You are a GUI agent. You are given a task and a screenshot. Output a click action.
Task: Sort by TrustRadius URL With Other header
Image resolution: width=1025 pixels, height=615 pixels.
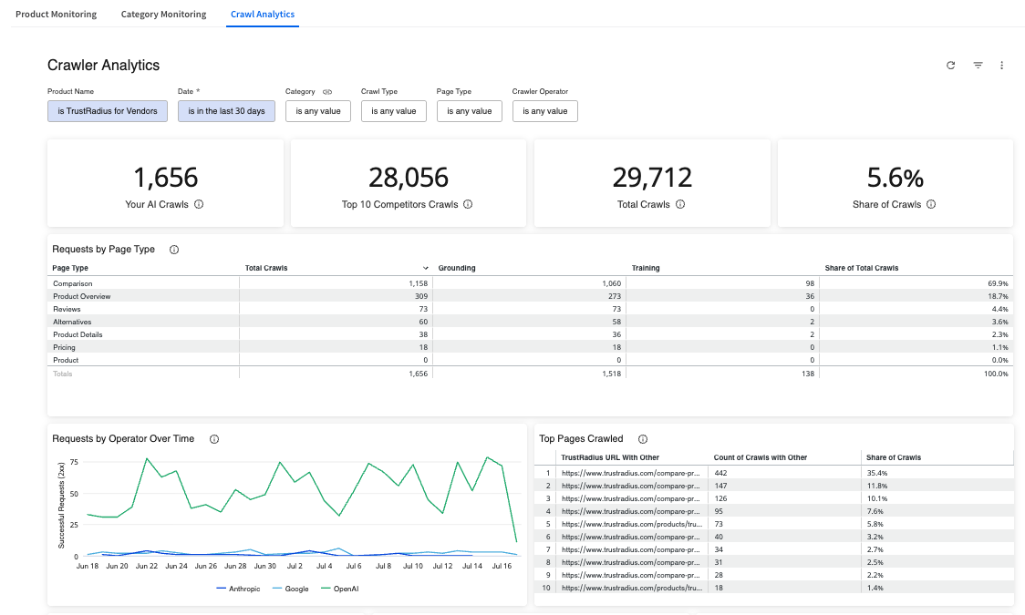tap(610, 457)
